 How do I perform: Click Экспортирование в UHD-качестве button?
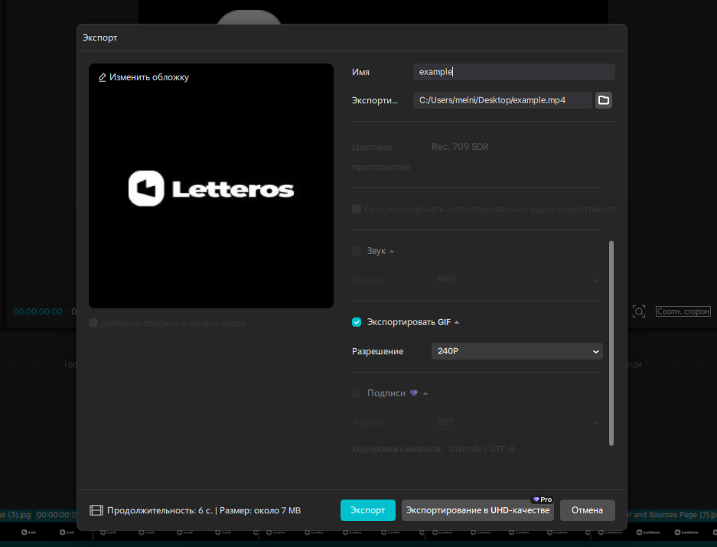click(477, 510)
